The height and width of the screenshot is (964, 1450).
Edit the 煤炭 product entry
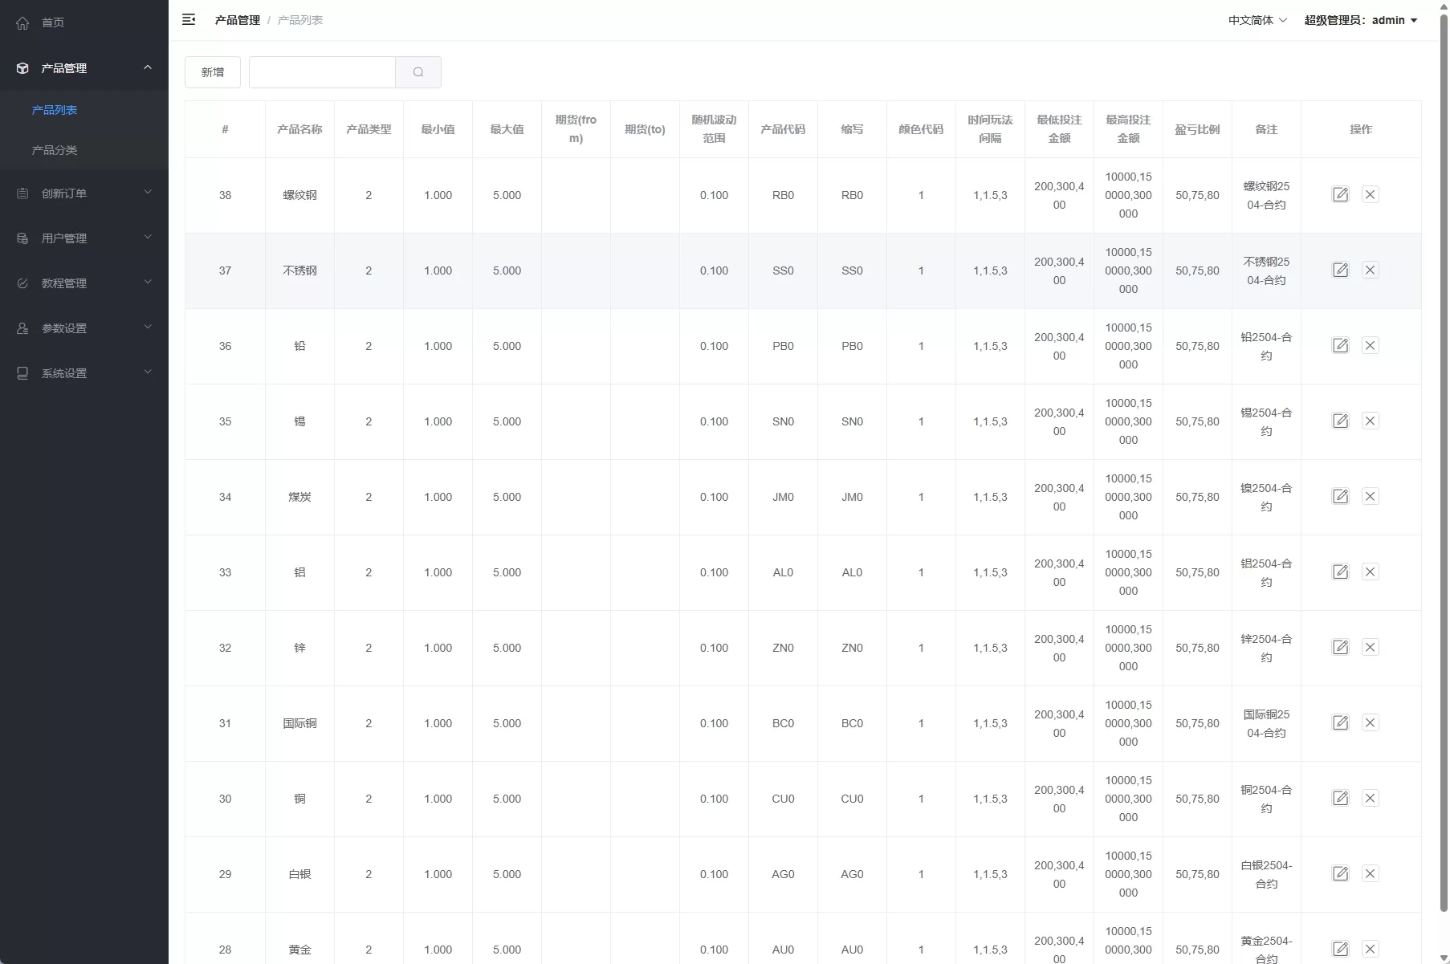tap(1340, 497)
